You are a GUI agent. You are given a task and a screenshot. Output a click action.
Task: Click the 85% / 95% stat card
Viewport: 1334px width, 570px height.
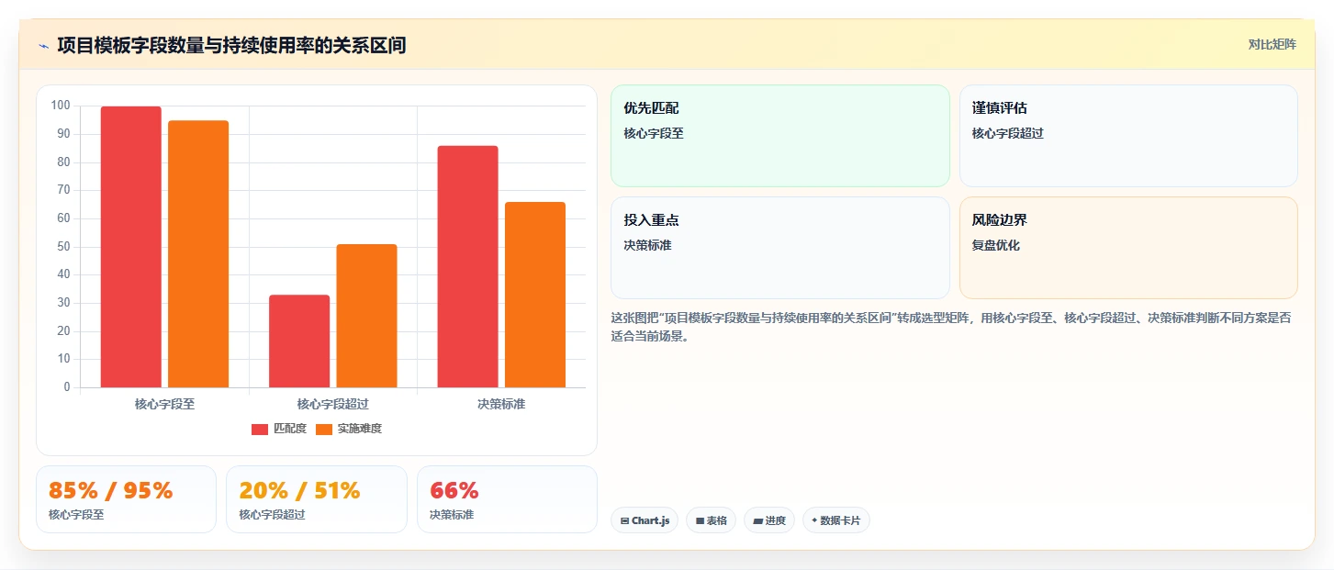tap(126, 499)
